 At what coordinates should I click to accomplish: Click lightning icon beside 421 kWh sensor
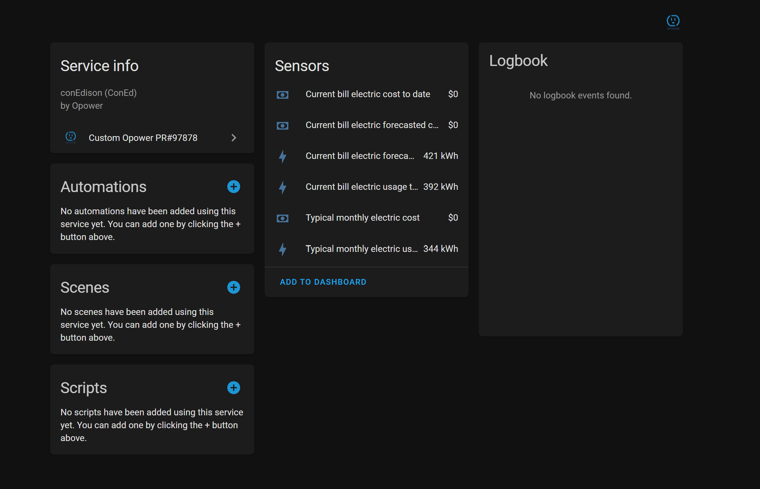pos(282,156)
